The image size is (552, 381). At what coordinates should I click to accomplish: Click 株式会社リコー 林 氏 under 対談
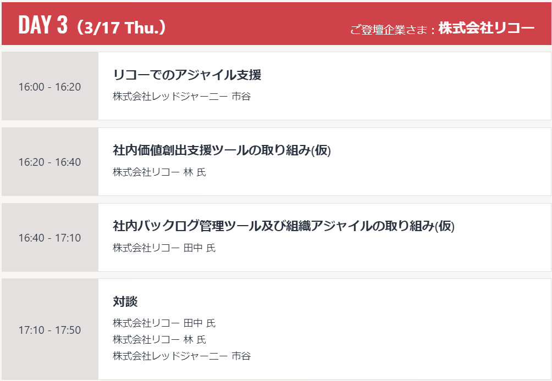[159, 339]
